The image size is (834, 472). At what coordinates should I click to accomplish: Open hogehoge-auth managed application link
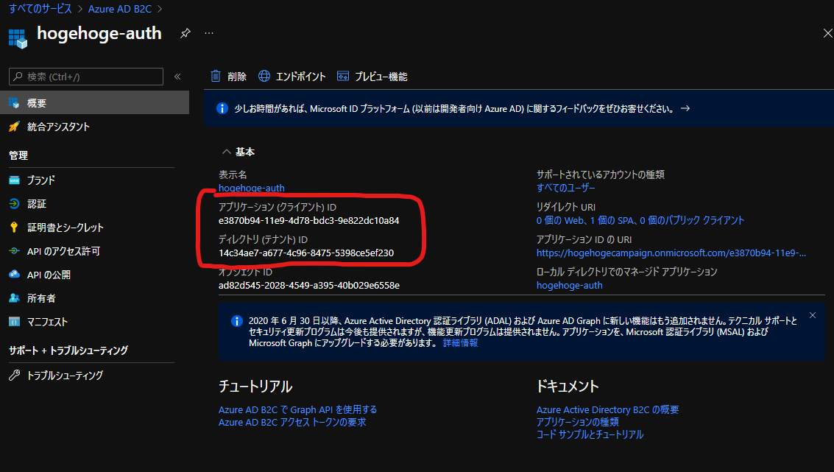coord(569,285)
